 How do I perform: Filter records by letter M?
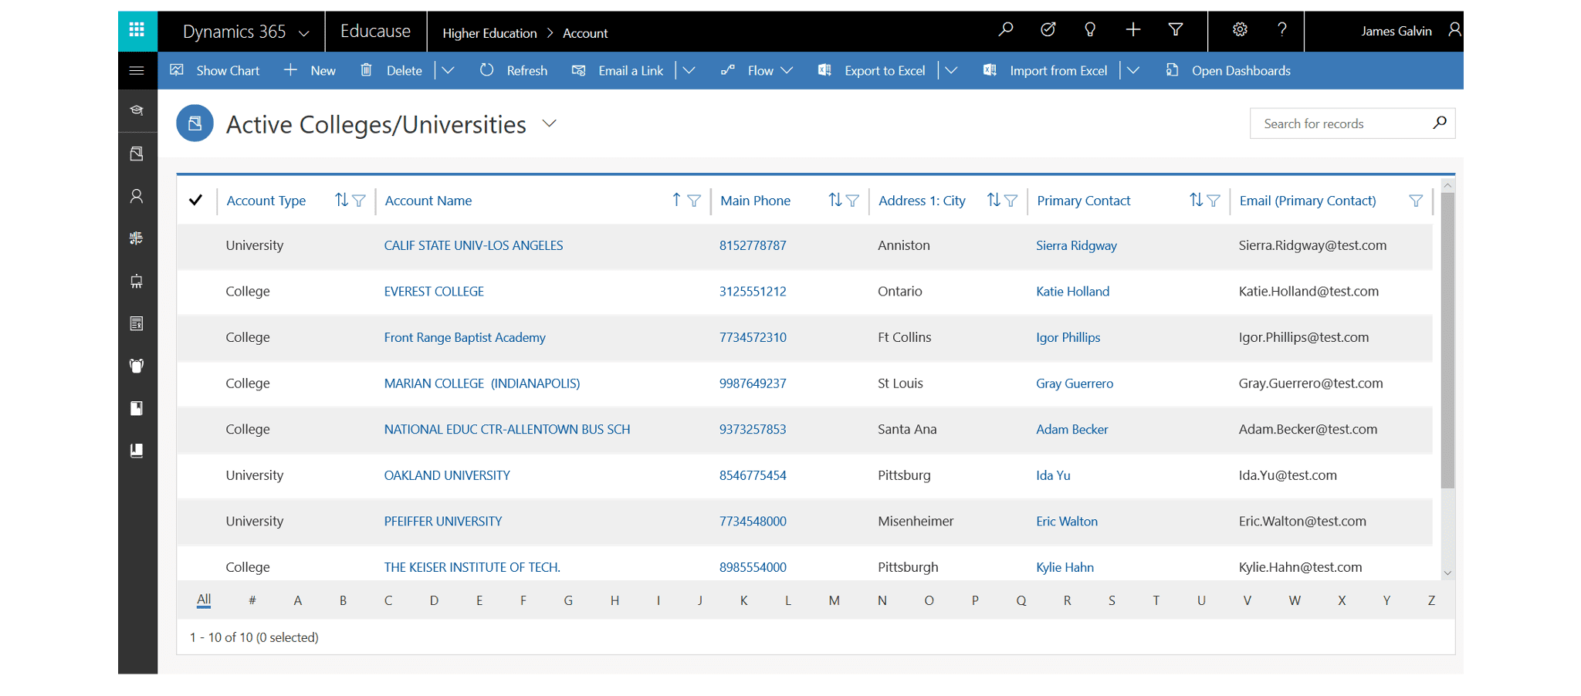tap(835, 600)
